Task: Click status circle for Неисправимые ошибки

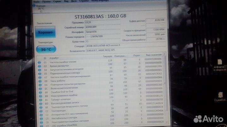Action: click(x=41, y=96)
